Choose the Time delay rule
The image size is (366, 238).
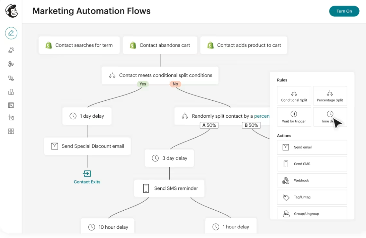(330, 117)
